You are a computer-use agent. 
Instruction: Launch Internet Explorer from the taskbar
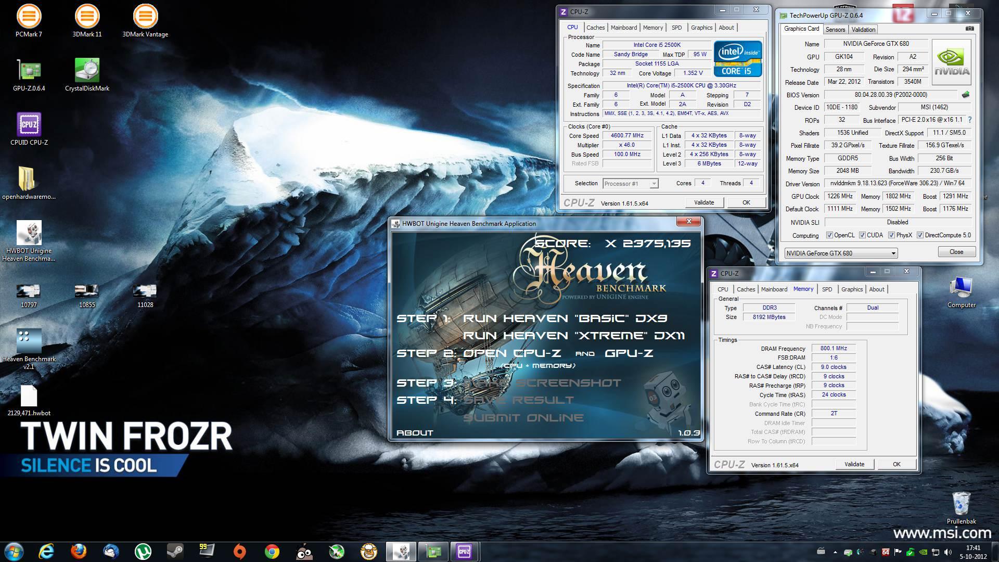[x=46, y=551]
